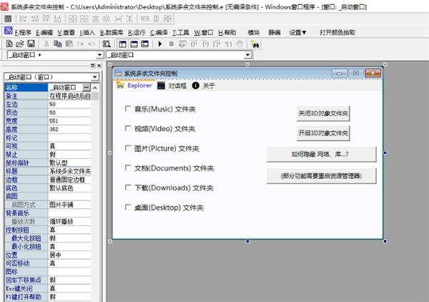
Task: Click the Save toolbar icon
Action: click(31, 44)
